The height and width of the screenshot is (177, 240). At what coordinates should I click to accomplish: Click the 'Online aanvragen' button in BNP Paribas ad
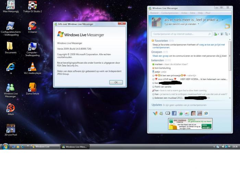[206, 126]
